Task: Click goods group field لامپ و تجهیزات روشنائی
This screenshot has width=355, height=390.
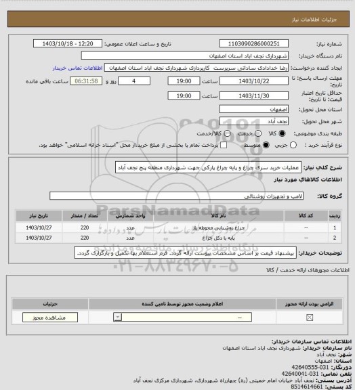Action: point(176,196)
